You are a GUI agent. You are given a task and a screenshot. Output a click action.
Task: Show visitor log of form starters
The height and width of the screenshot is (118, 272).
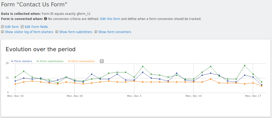click(x=29, y=32)
